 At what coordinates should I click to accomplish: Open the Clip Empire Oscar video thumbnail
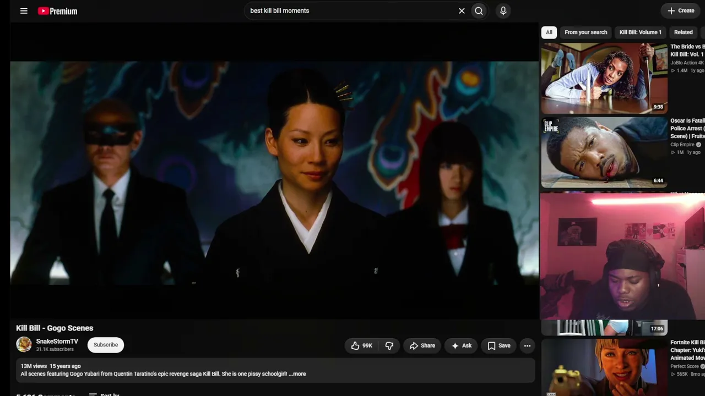point(604,152)
